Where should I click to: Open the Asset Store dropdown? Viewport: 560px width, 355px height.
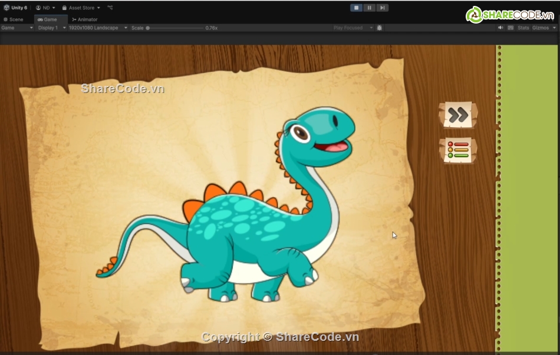click(81, 8)
